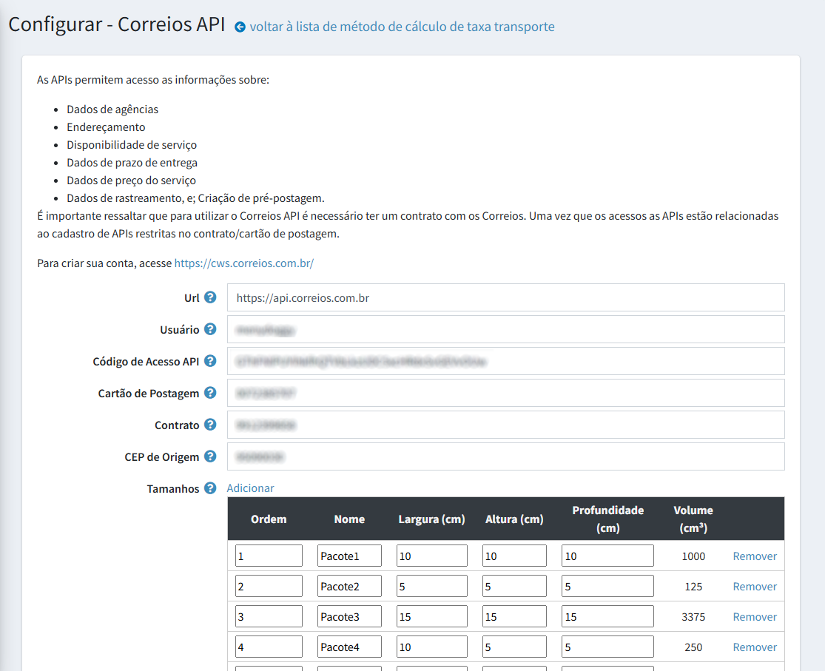Click the 'Endereçamento' list item
This screenshot has height=671, width=825.
tap(106, 127)
